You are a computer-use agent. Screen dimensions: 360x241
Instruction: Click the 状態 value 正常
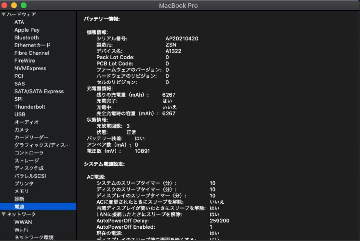[x=131, y=132]
